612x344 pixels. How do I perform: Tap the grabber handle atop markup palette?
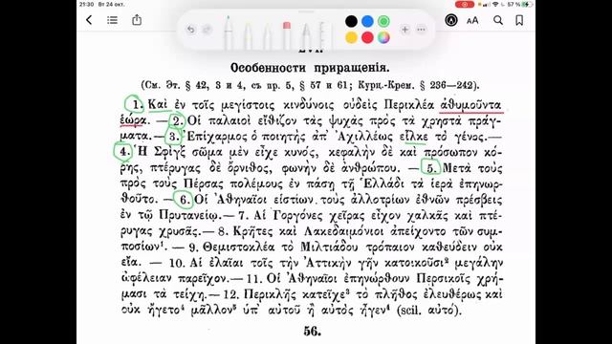click(306, 11)
